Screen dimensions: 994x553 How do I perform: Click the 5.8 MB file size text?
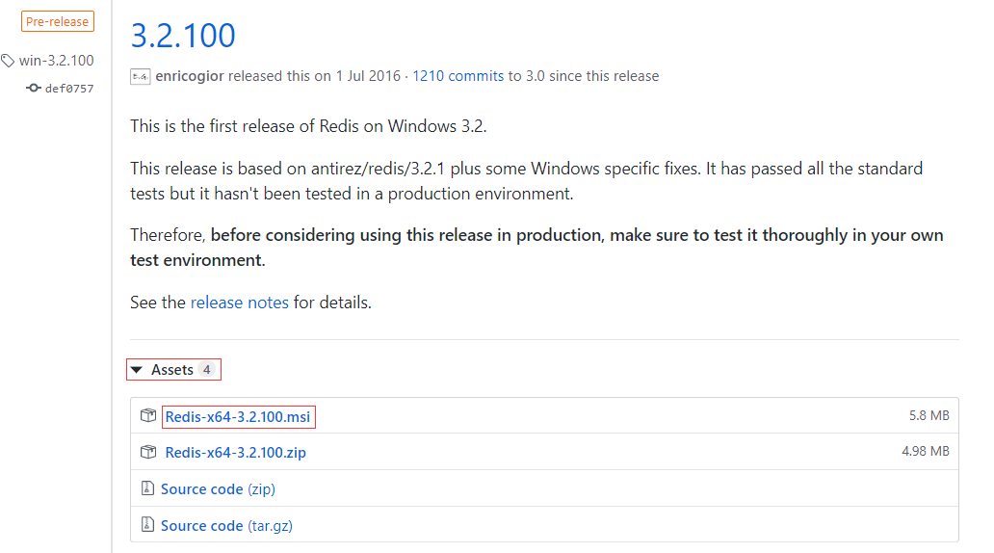click(x=929, y=415)
